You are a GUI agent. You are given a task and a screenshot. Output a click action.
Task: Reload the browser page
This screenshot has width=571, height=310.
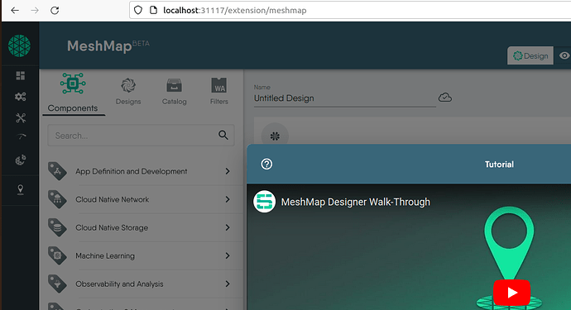pos(55,10)
